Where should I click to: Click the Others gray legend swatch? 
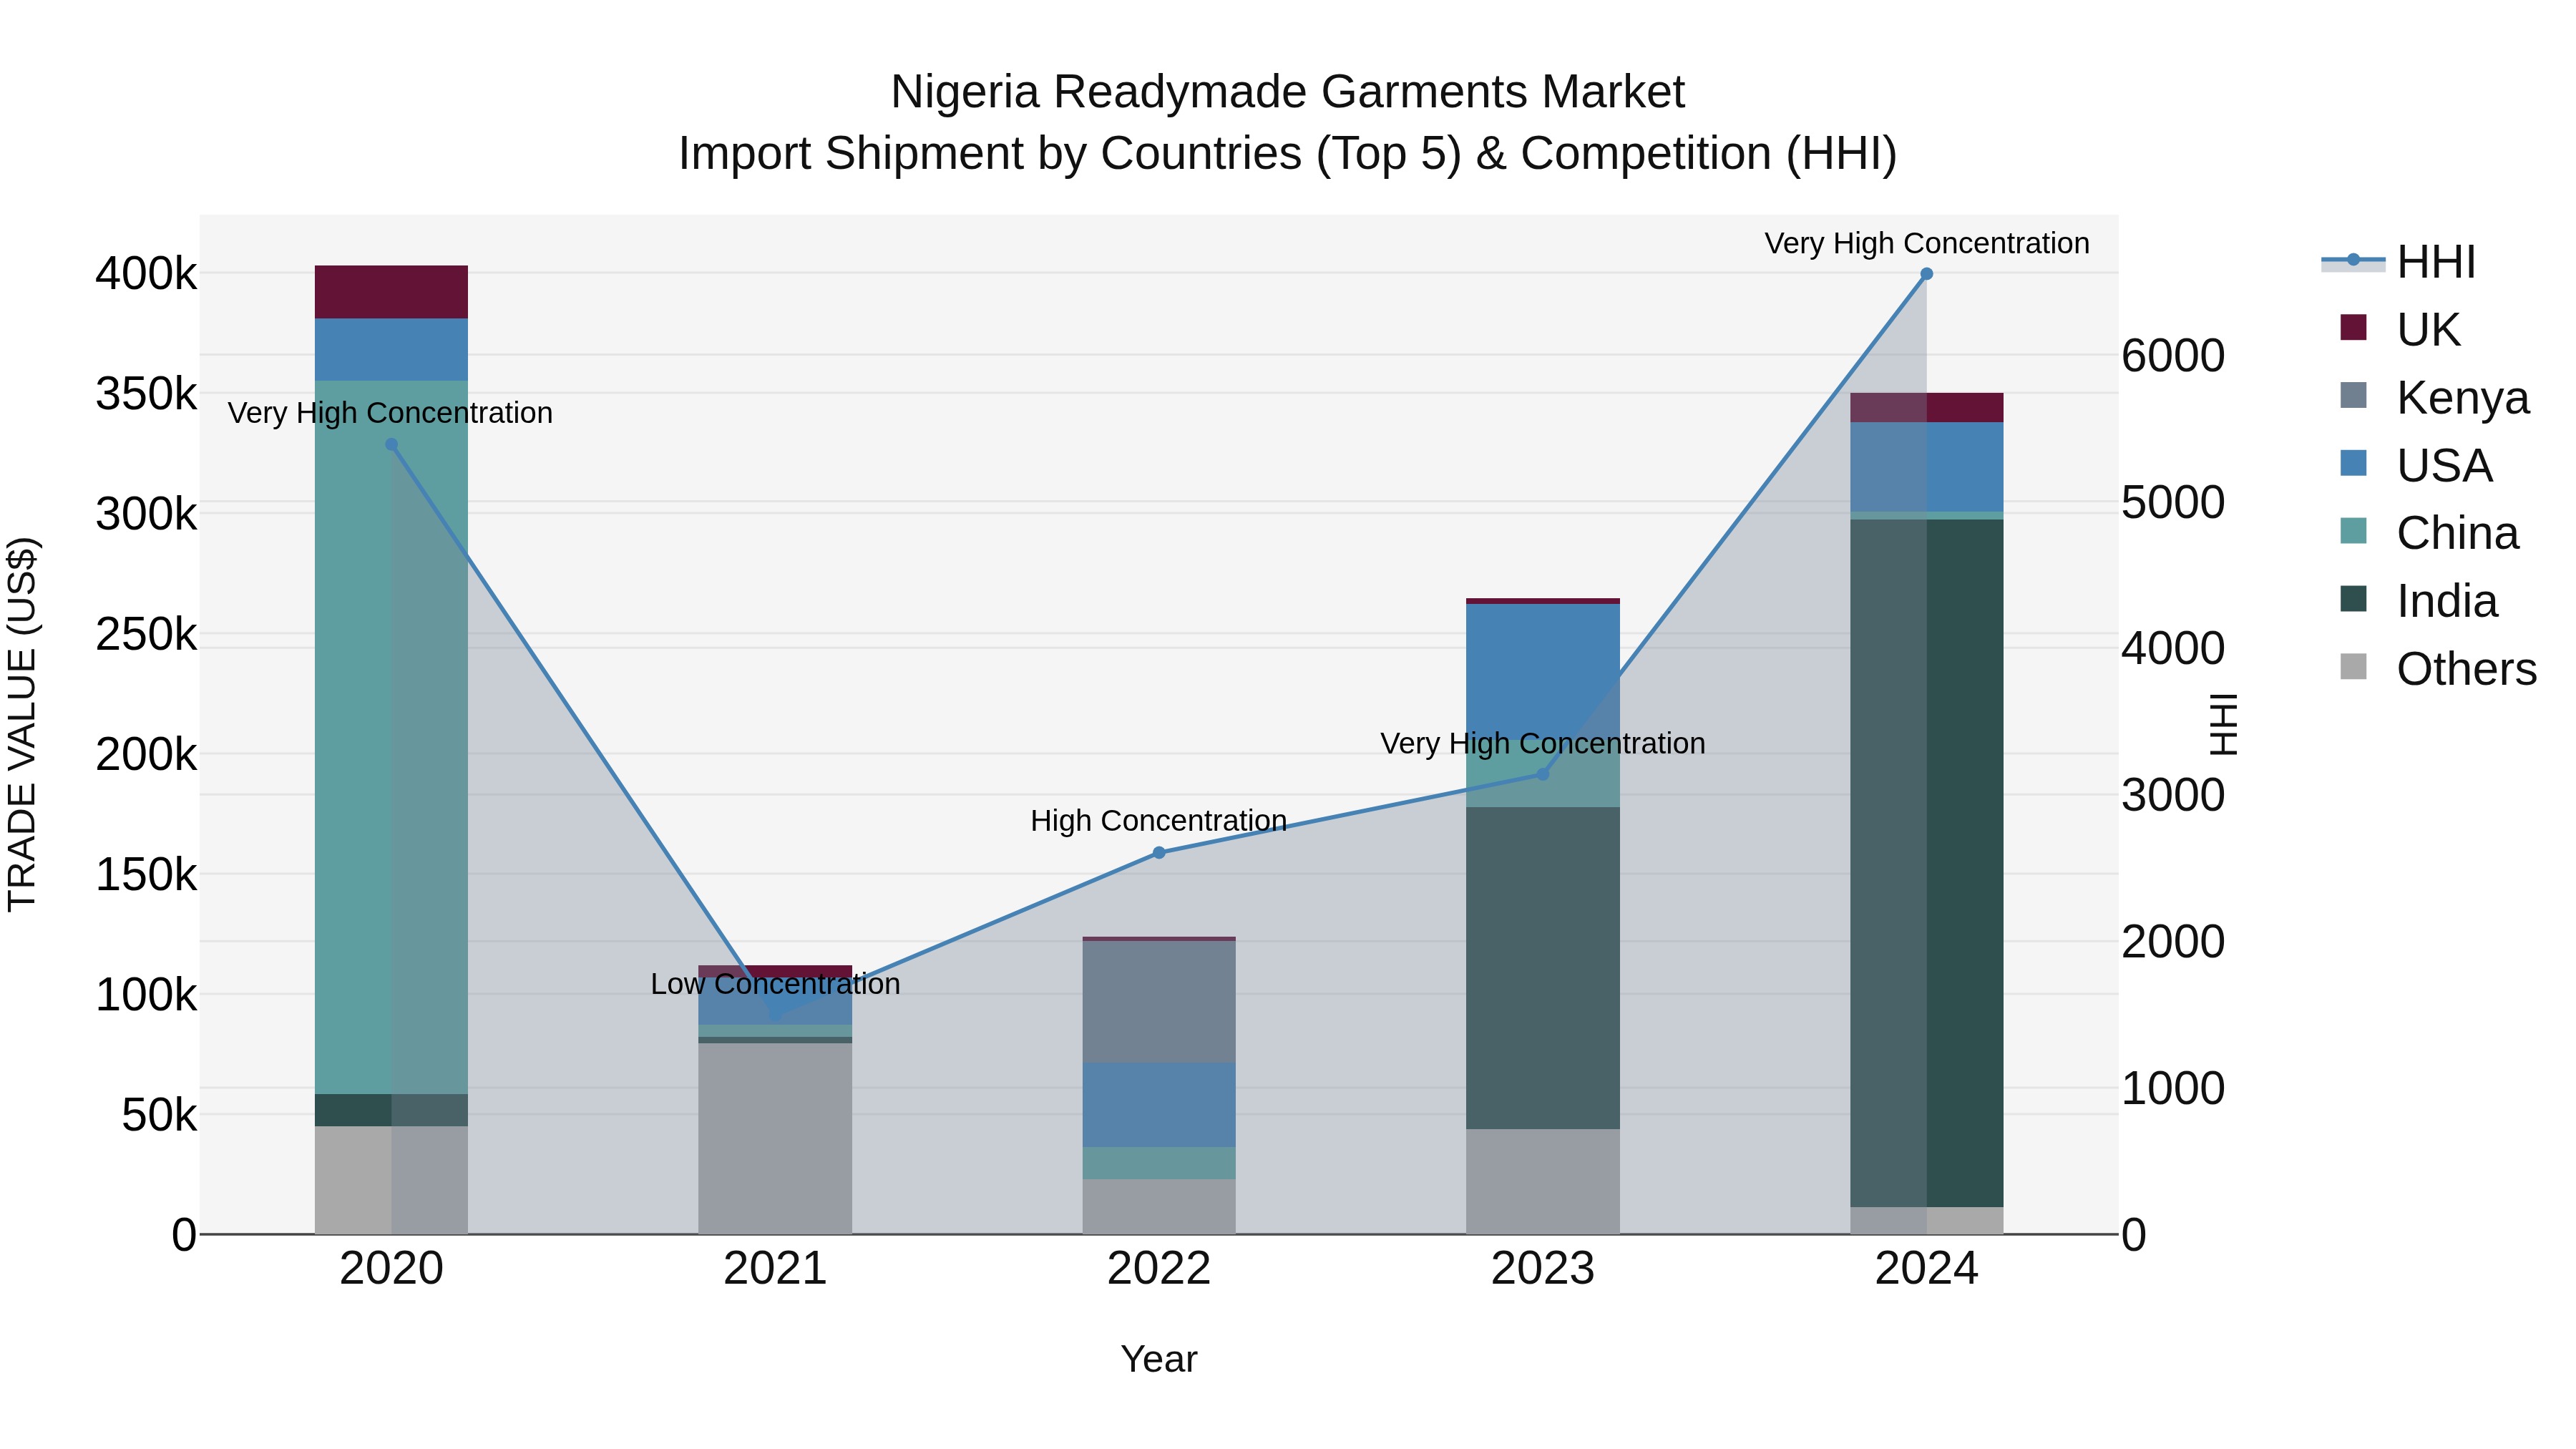(2354, 667)
